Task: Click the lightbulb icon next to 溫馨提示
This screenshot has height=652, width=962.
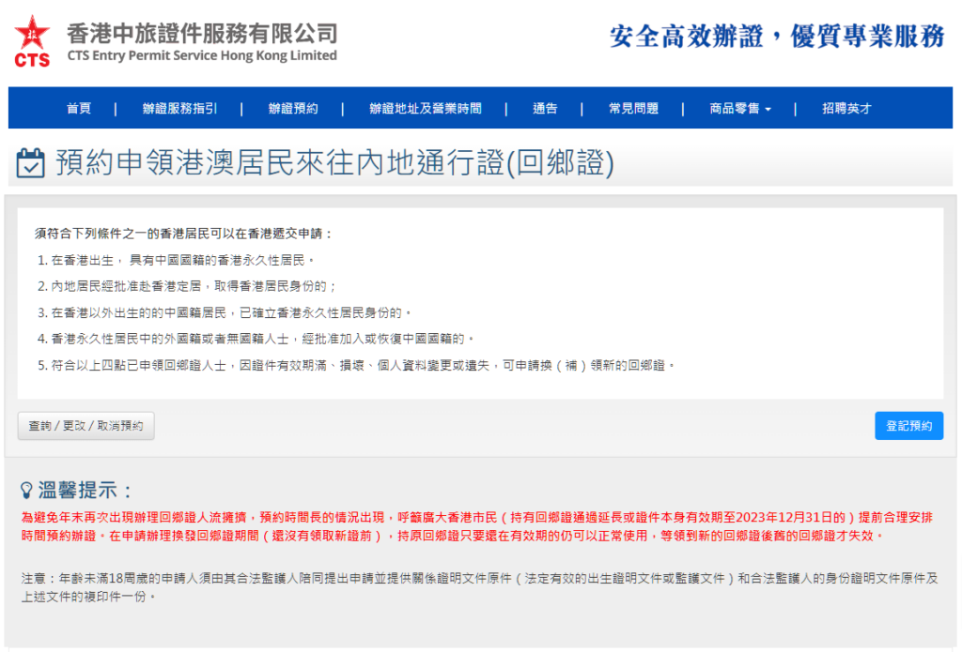Action: [27, 491]
